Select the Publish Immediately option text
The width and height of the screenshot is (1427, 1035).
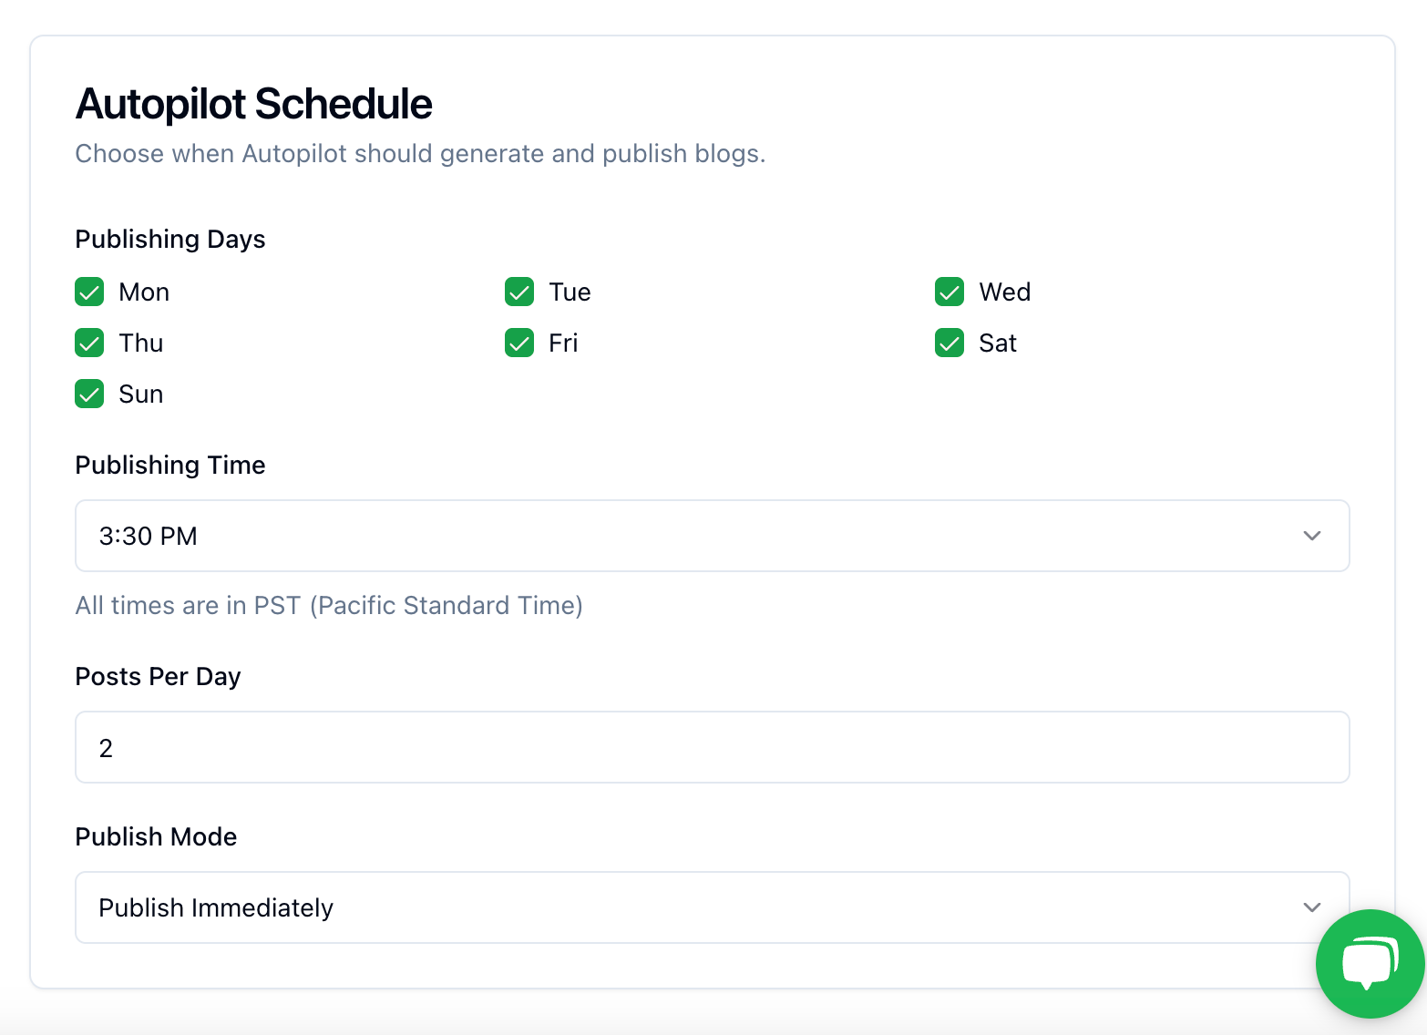[x=216, y=908]
